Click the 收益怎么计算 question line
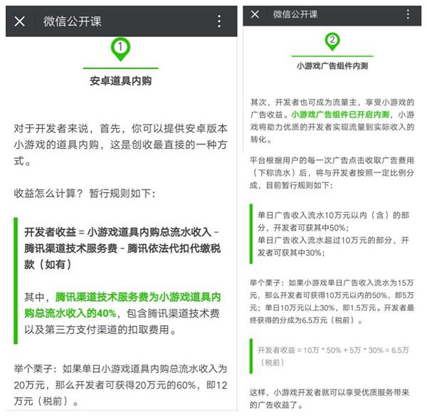Screen dimensions: 427x417 pyautogui.click(x=85, y=194)
